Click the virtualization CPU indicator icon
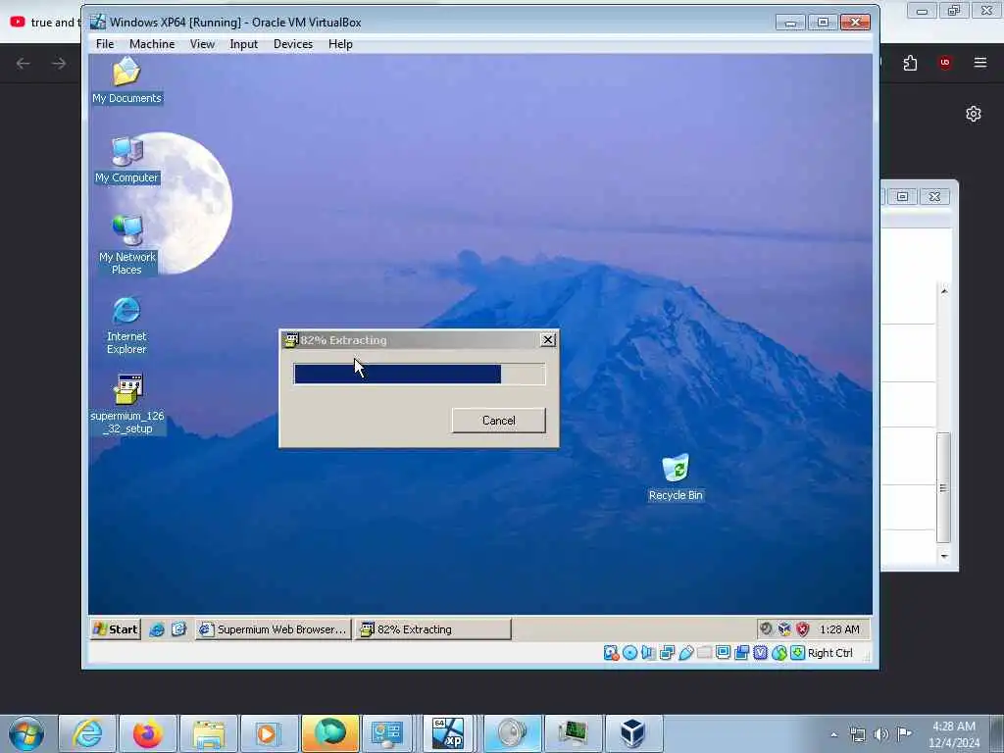The height and width of the screenshot is (753, 1004). click(x=760, y=652)
